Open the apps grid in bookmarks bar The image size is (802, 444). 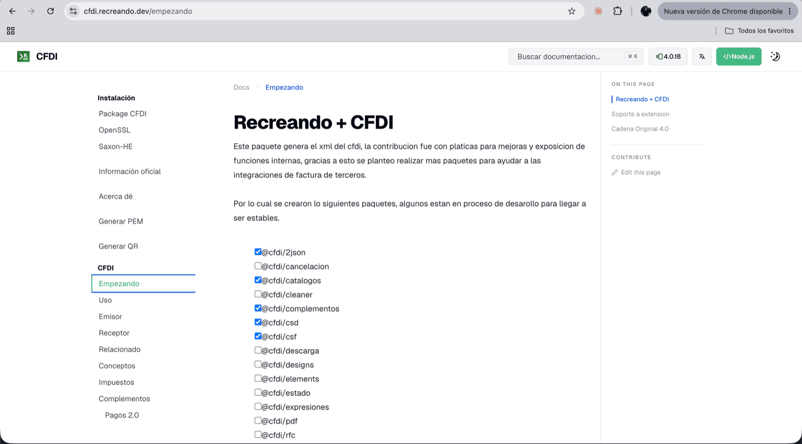11,31
